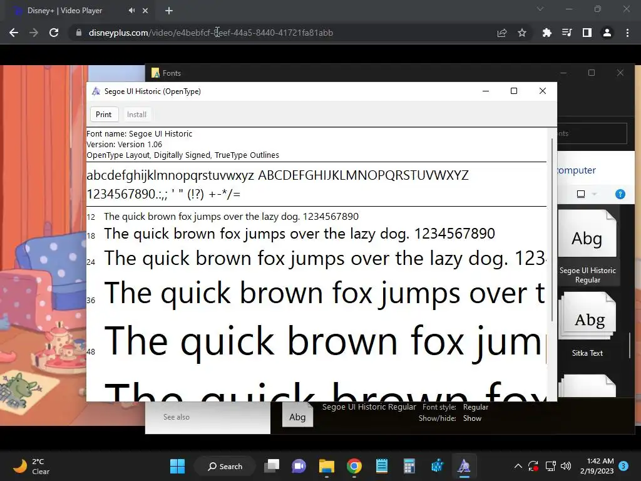Open Task View on taskbar
Viewport: 641px width, 481px height.
point(272,466)
